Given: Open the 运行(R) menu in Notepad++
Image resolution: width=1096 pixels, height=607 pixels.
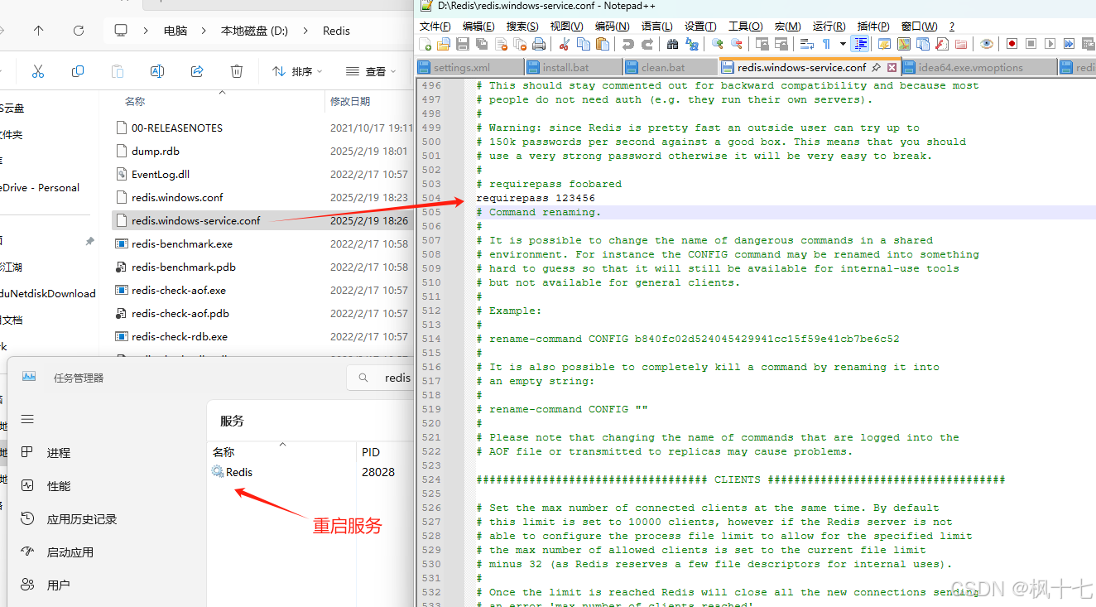Looking at the screenshot, I should (829, 26).
